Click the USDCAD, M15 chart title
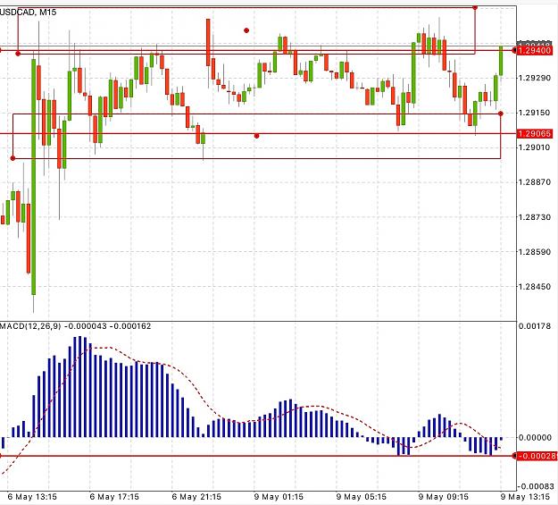Image resolution: width=558 pixels, height=505 pixels. (28, 13)
